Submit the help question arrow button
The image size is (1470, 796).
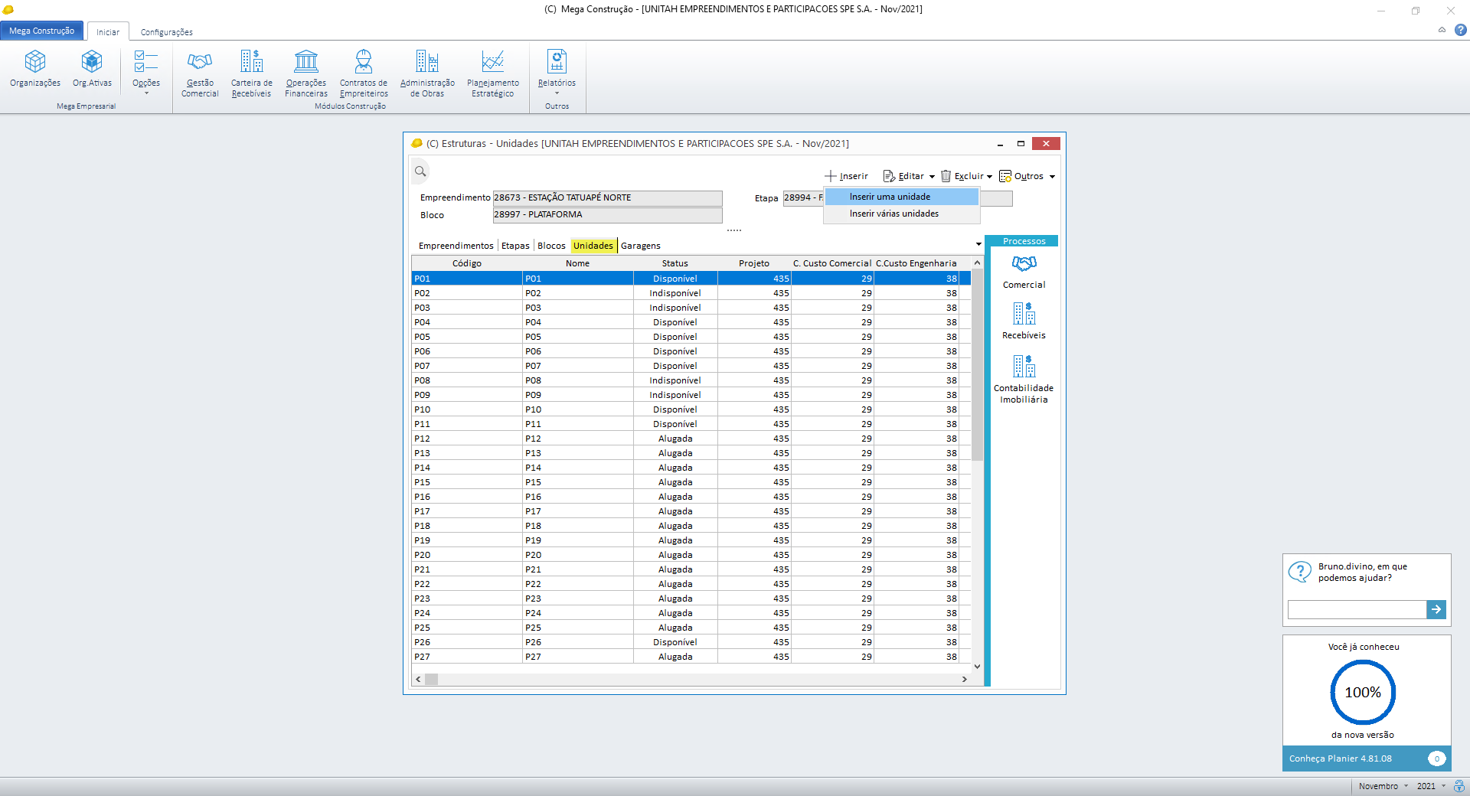pyautogui.click(x=1436, y=609)
